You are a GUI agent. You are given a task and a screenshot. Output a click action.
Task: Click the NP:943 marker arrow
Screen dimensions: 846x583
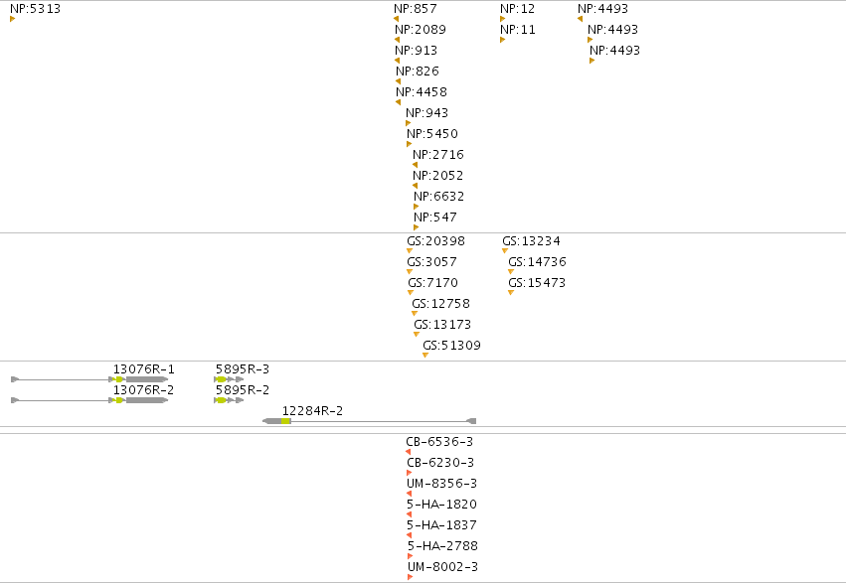408,123
